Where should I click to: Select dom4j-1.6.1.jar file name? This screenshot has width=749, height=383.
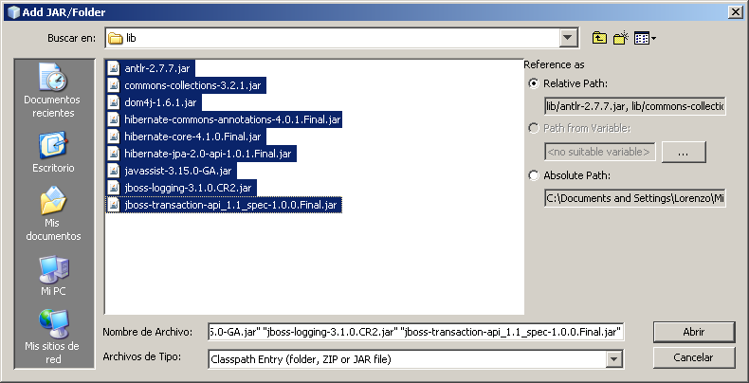[160, 102]
